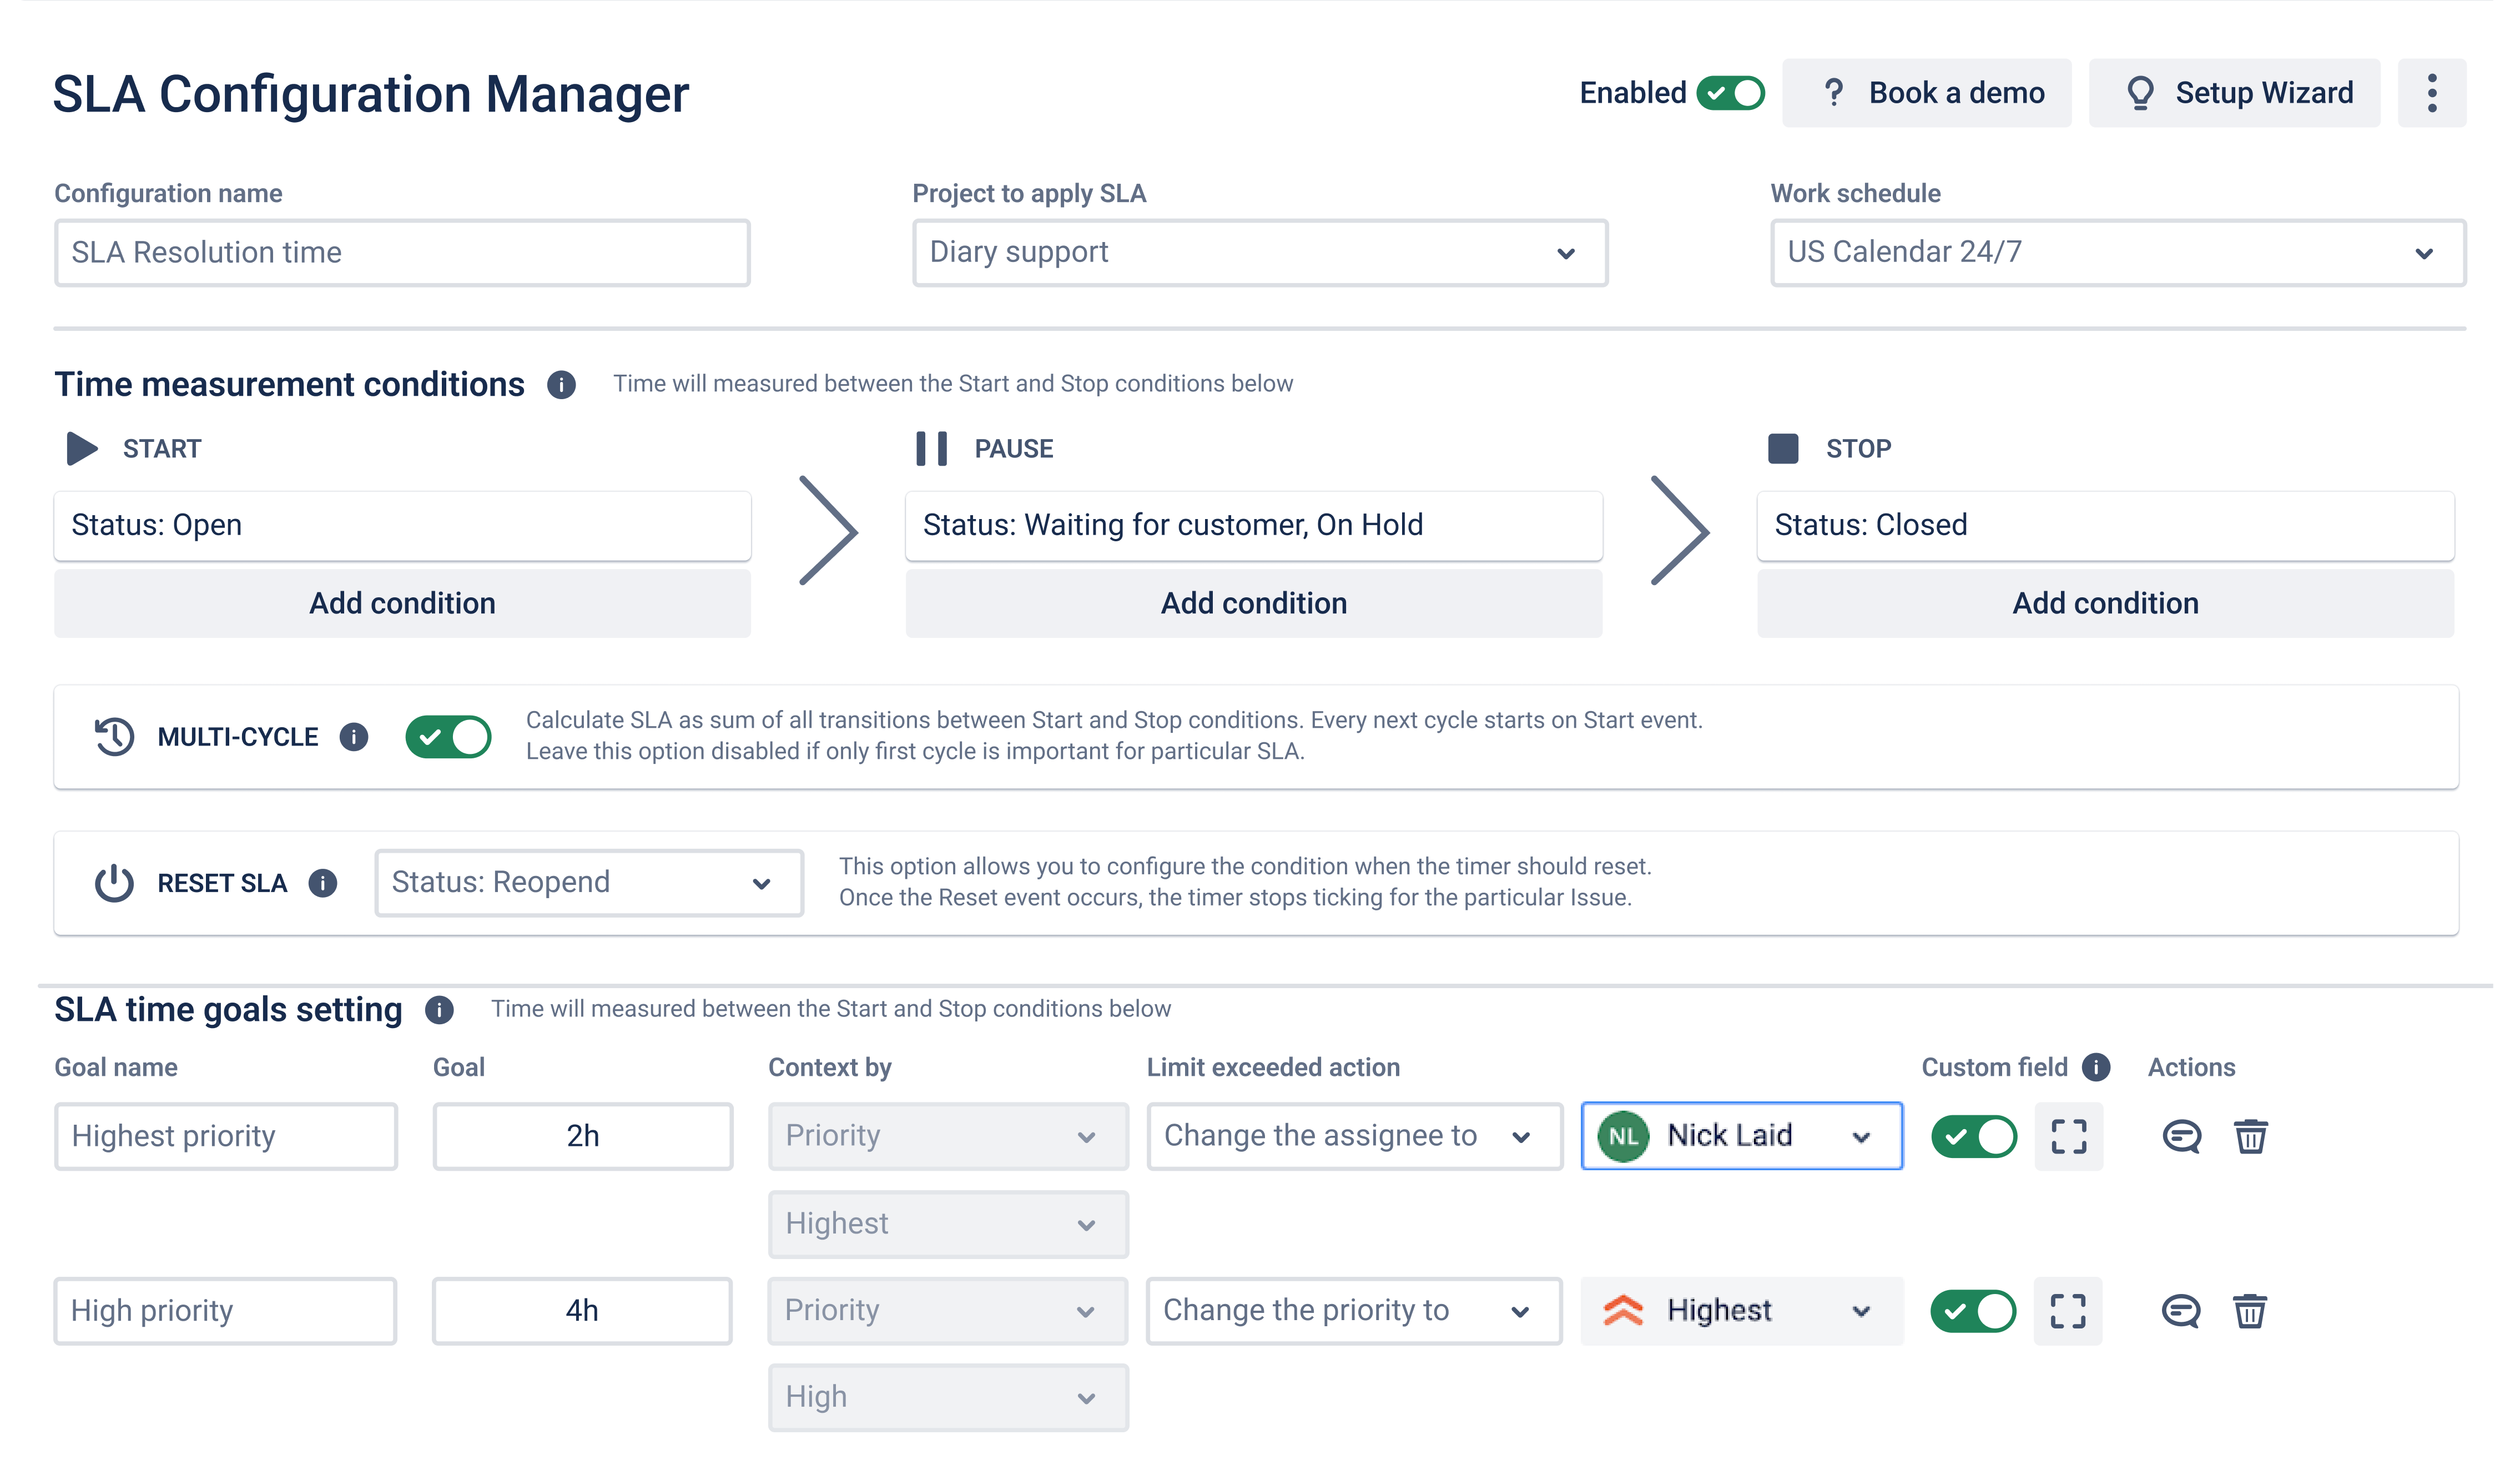
Task: Turn off the MULTI-CYCLE toggle
Action: 450,737
